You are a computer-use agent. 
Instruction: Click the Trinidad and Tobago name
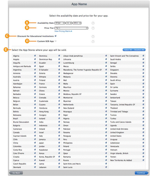(x=119, y=112)
